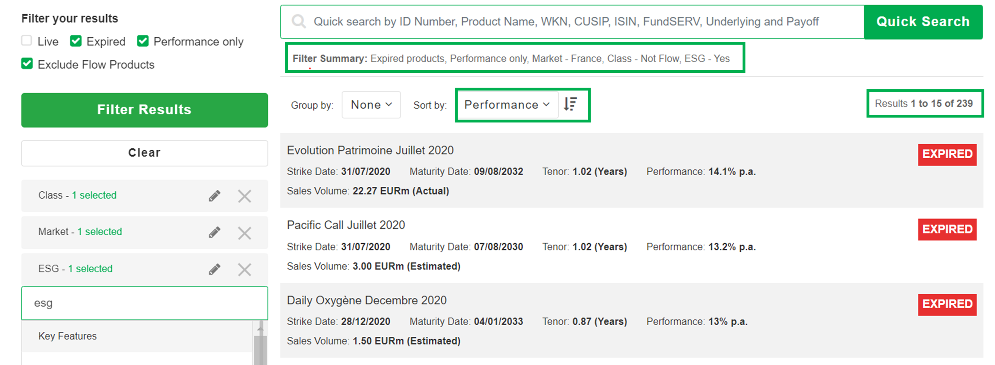Image resolution: width=995 pixels, height=365 pixels.
Task: Click the filter search field containing esg
Action: [x=144, y=303]
